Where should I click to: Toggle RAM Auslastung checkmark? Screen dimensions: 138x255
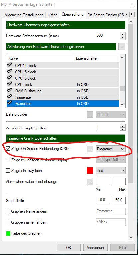coord(9,90)
